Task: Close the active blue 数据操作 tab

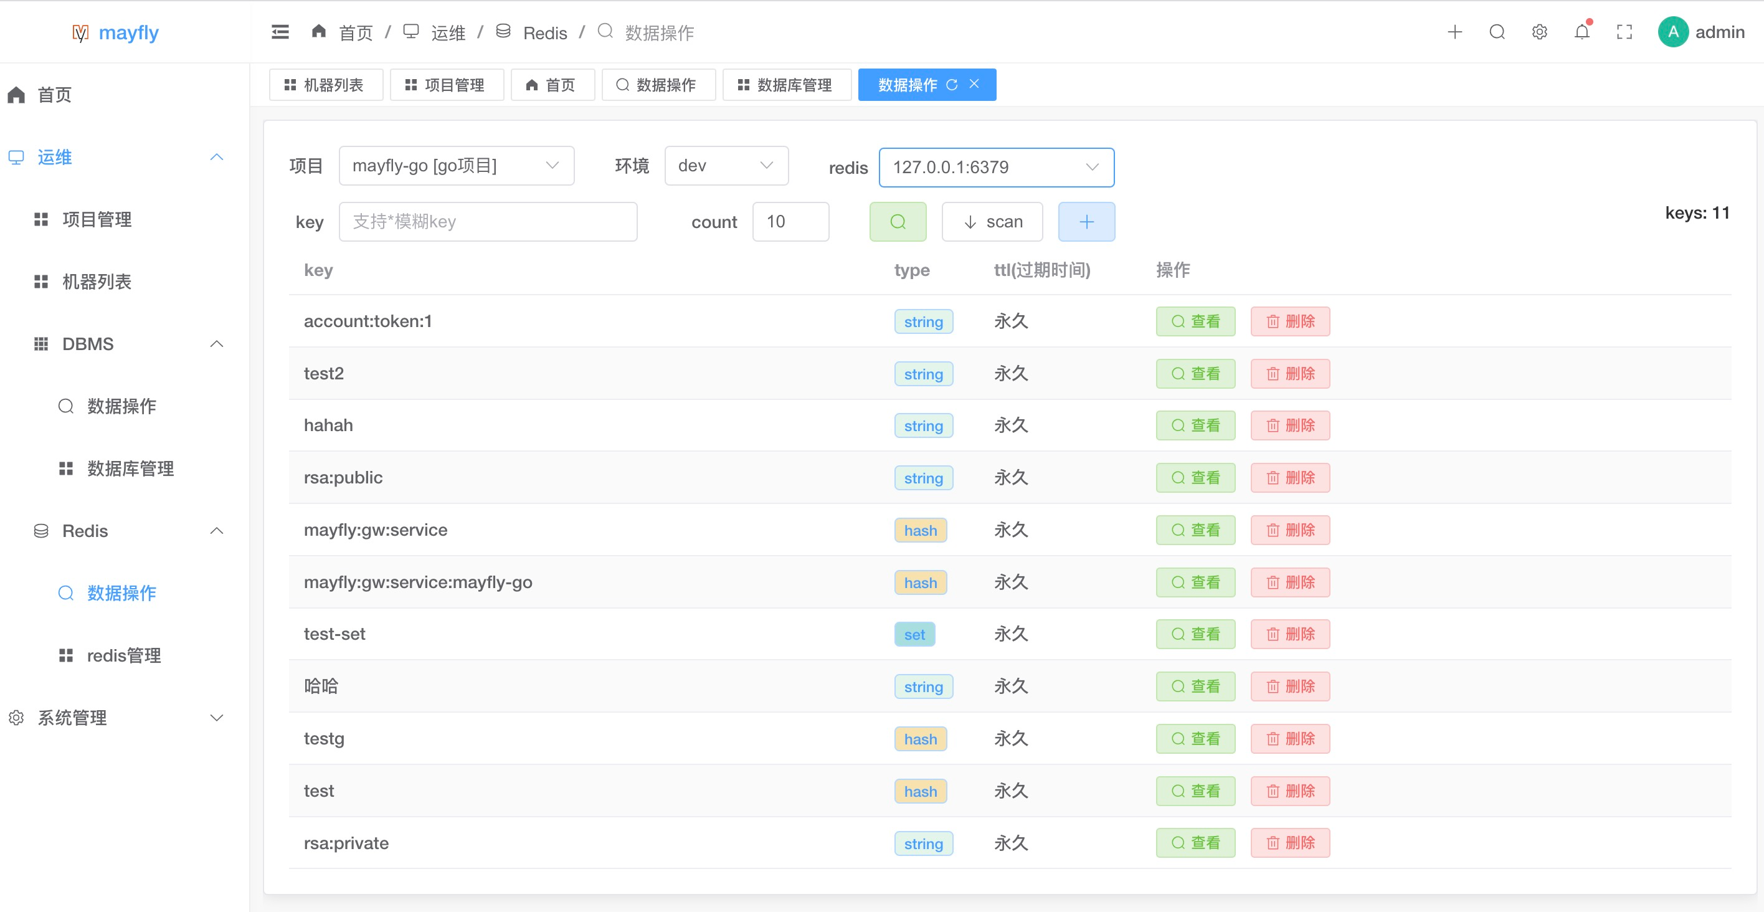Action: pyautogui.click(x=974, y=83)
